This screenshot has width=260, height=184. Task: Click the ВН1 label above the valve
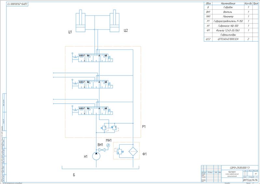coord(100,145)
